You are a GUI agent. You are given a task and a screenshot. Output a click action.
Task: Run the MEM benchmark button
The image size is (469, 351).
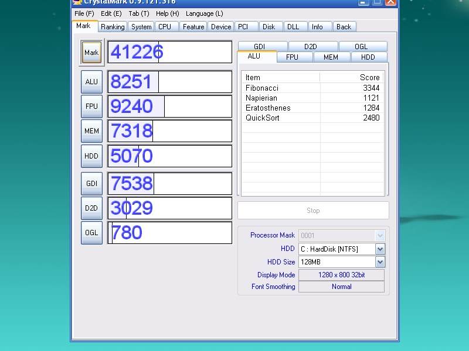click(x=91, y=131)
